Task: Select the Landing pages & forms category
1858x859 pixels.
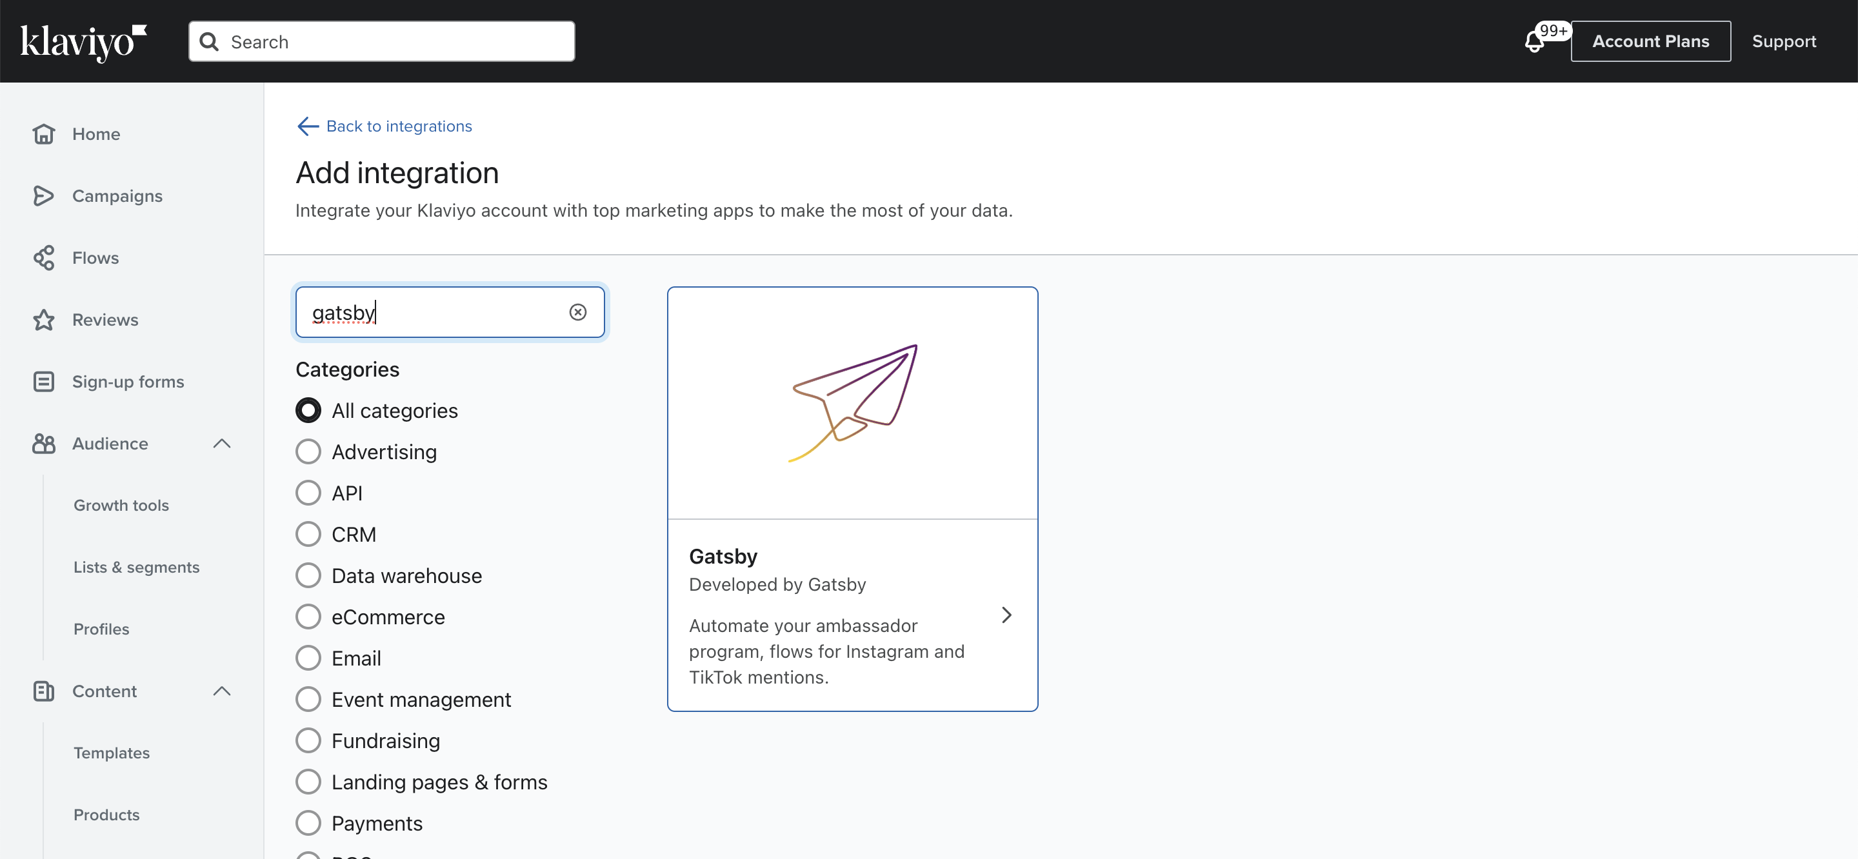Action: (x=308, y=782)
